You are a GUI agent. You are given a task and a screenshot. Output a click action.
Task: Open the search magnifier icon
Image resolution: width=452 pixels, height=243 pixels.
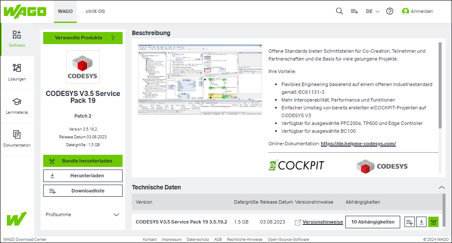coord(339,11)
